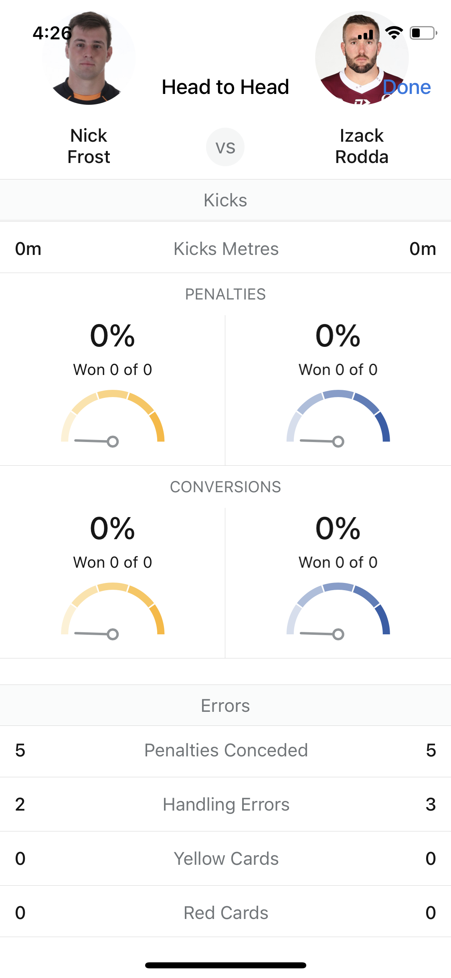451x978 pixels.
Task: Tap the Done button
Action: 407,87
